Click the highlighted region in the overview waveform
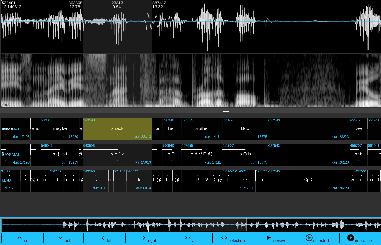The height and width of the screenshot is (245, 381). (219, 225)
